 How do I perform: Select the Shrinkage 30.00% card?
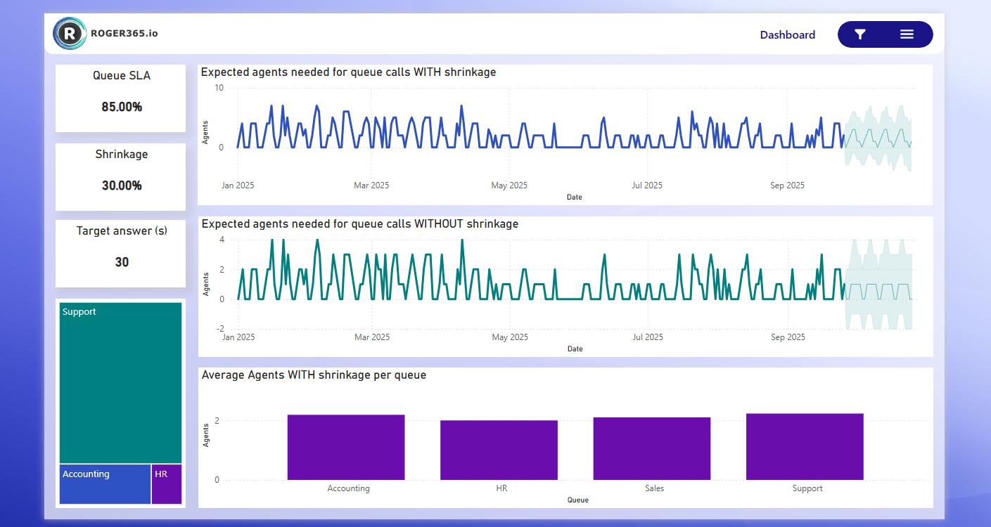[121, 176]
